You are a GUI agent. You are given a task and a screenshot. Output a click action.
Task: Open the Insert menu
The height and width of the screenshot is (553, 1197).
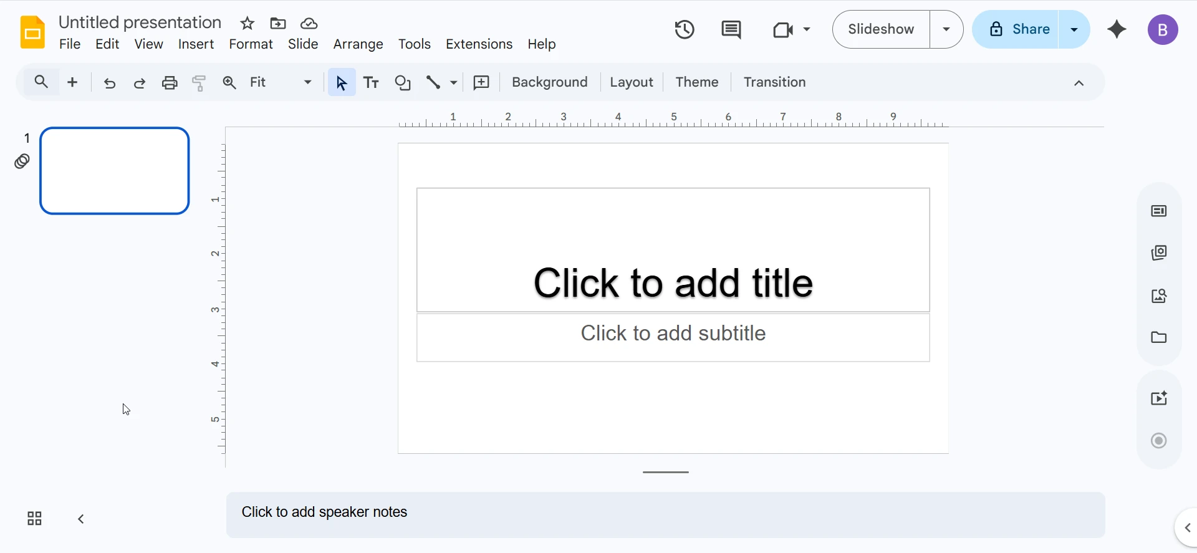tap(196, 44)
